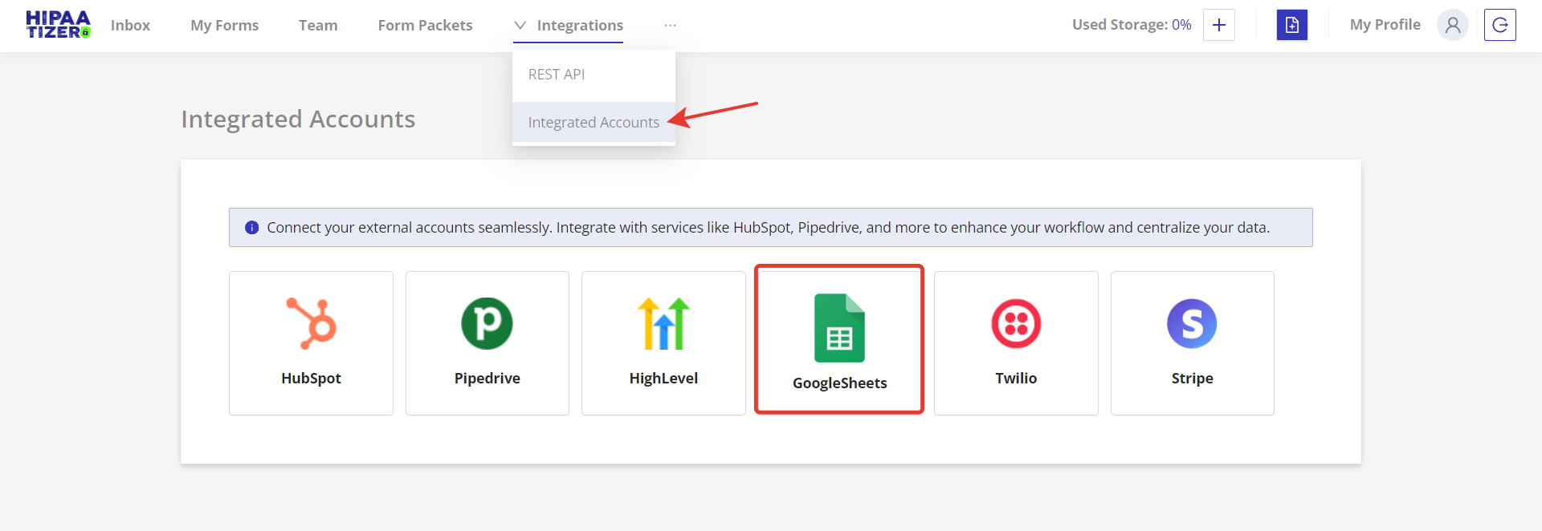Click the blue new form document icon

point(1291,25)
